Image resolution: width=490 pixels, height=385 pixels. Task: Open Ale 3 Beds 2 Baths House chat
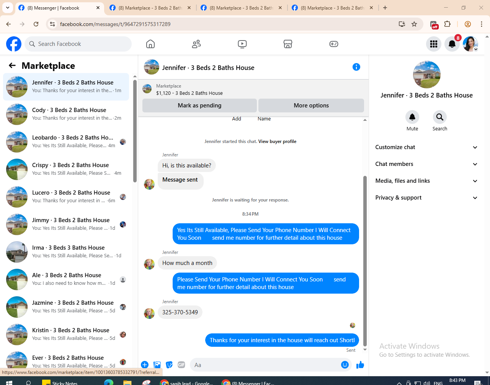[66, 279]
